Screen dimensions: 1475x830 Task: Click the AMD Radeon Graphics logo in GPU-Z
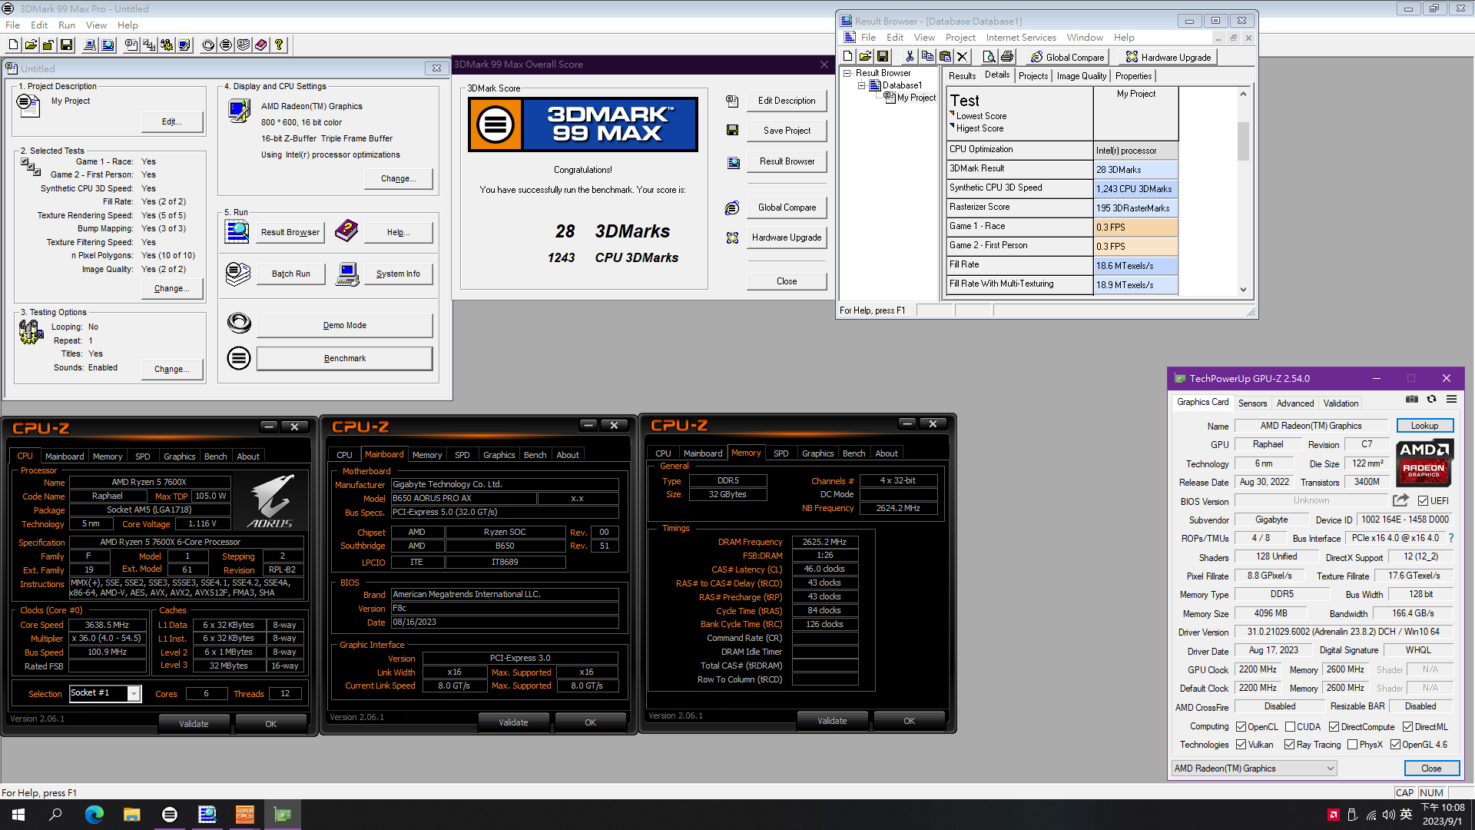click(x=1424, y=463)
